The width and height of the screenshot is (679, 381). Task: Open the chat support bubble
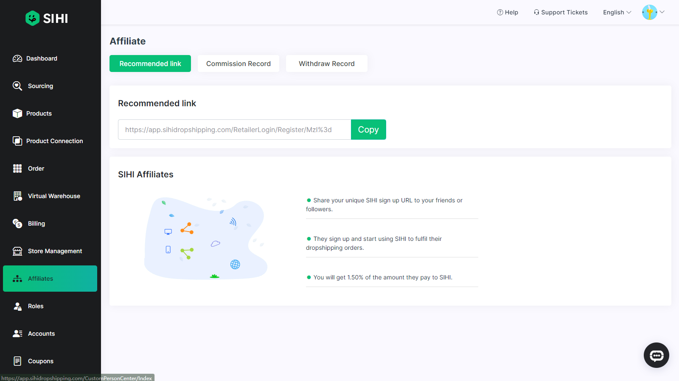656,355
